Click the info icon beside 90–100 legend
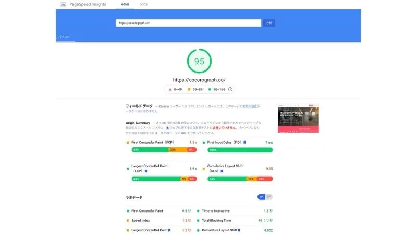This screenshot has height=235, width=417. (230, 89)
